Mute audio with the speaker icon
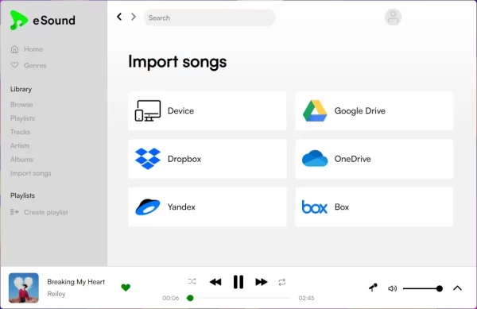The image size is (477, 309). click(x=393, y=288)
